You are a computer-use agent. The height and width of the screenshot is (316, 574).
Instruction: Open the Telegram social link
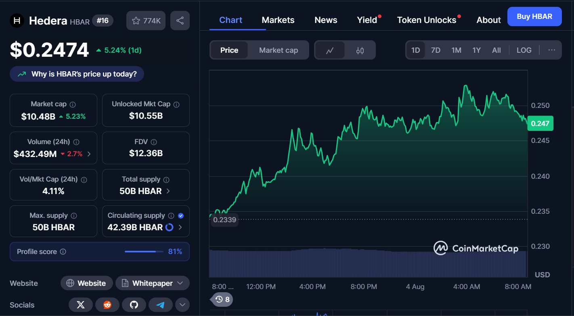tap(161, 305)
